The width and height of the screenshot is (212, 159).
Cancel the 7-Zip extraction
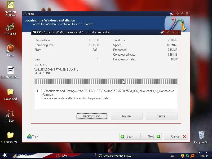click(x=161, y=116)
